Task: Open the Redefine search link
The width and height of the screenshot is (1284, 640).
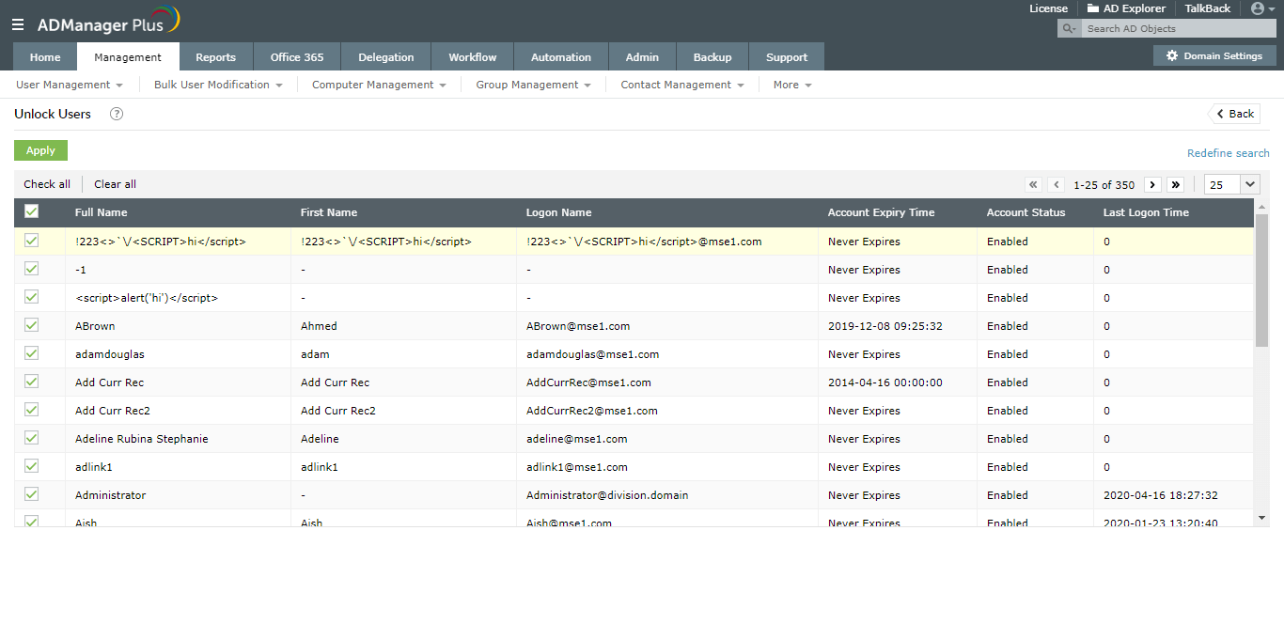Action: (x=1228, y=152)
